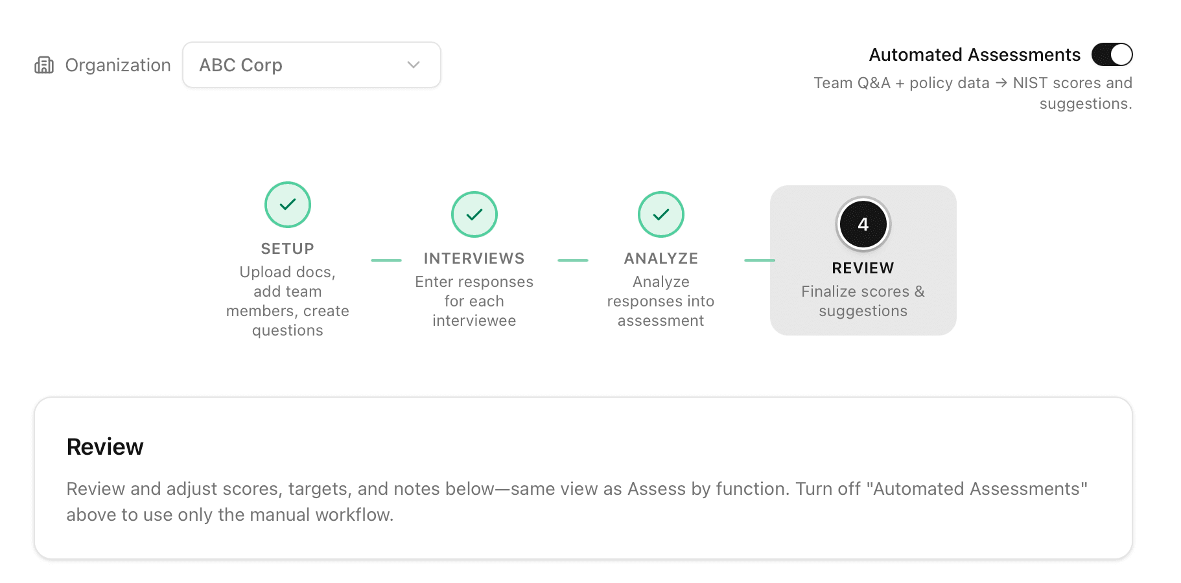Expand the organization picker to change companies
1181x583 pixels.
coord(311,64)
